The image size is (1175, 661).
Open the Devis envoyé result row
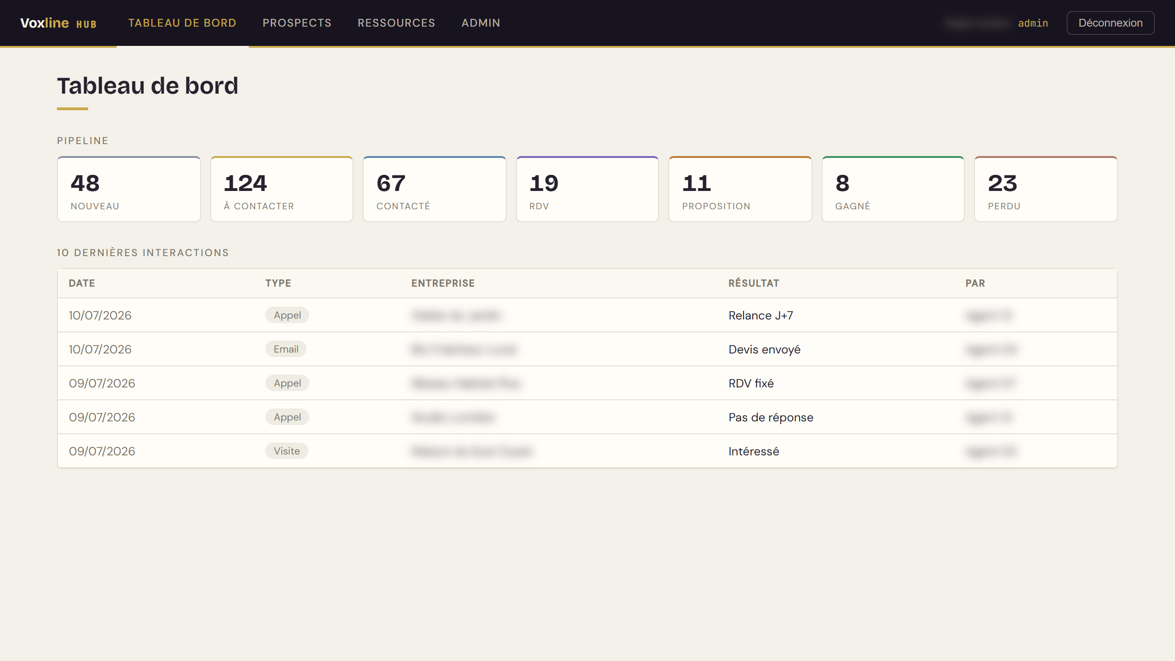point(587,349)
